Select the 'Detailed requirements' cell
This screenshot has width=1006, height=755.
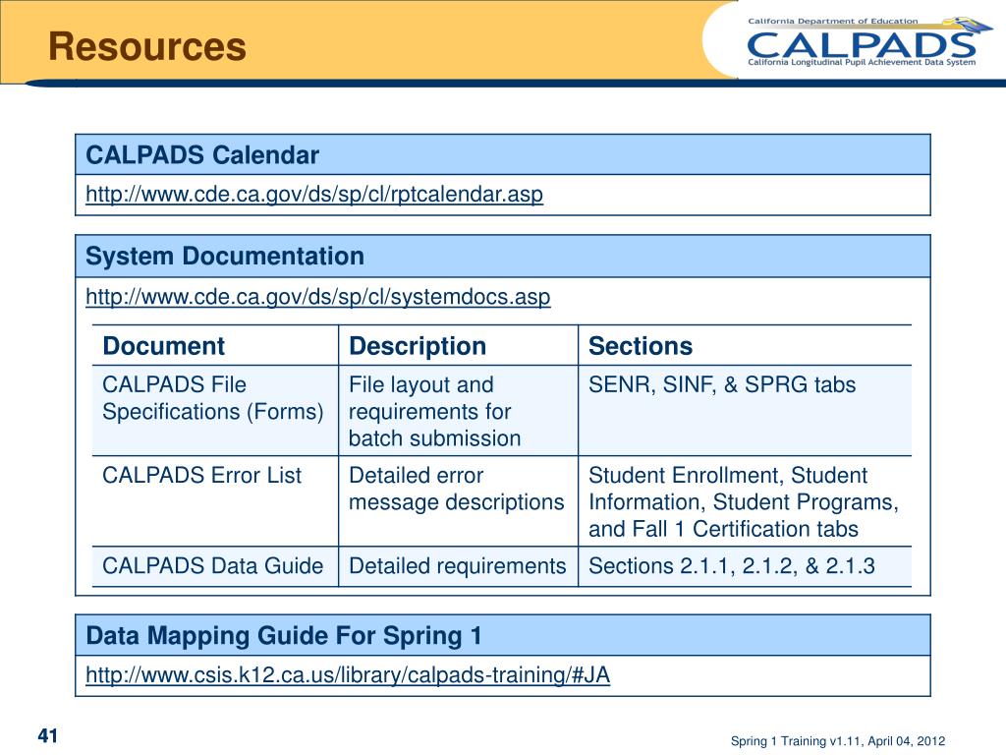click(458, 566)
